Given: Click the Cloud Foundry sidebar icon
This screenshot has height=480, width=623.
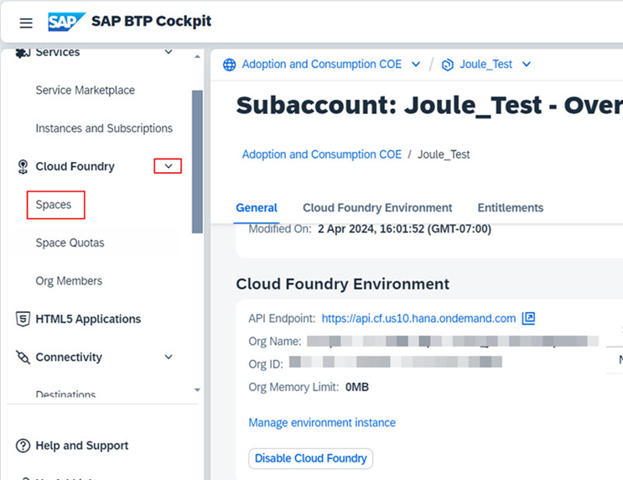Looking at the screenshot, I should click(23, 167).
